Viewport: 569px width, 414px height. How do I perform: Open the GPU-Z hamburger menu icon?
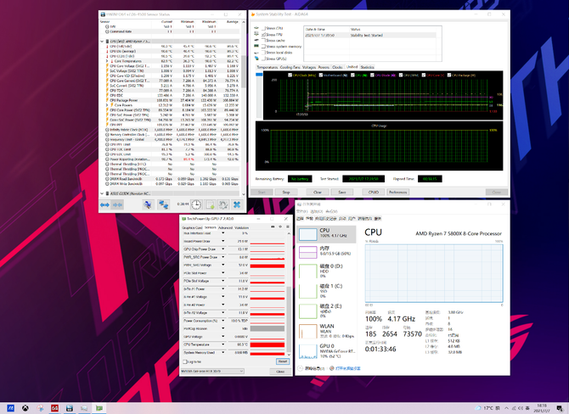[288, 227]
